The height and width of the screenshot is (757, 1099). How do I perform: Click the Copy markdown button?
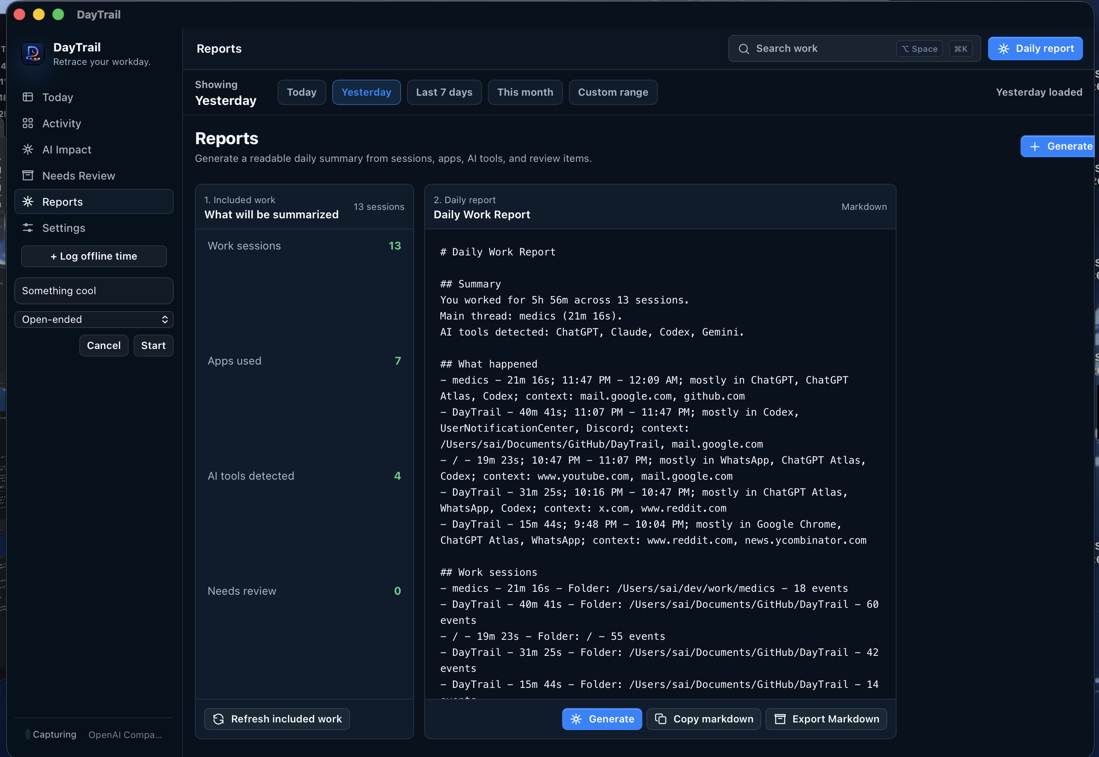point(703,719)
